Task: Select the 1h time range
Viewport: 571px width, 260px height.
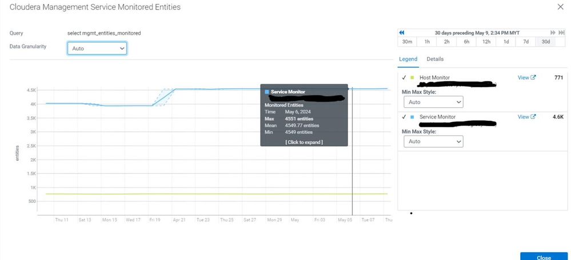Action: coord(427,42)
